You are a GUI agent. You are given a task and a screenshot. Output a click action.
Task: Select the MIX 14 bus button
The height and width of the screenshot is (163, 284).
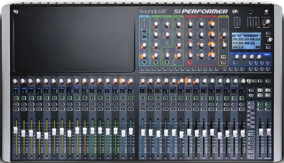click(x=217, y=68)
